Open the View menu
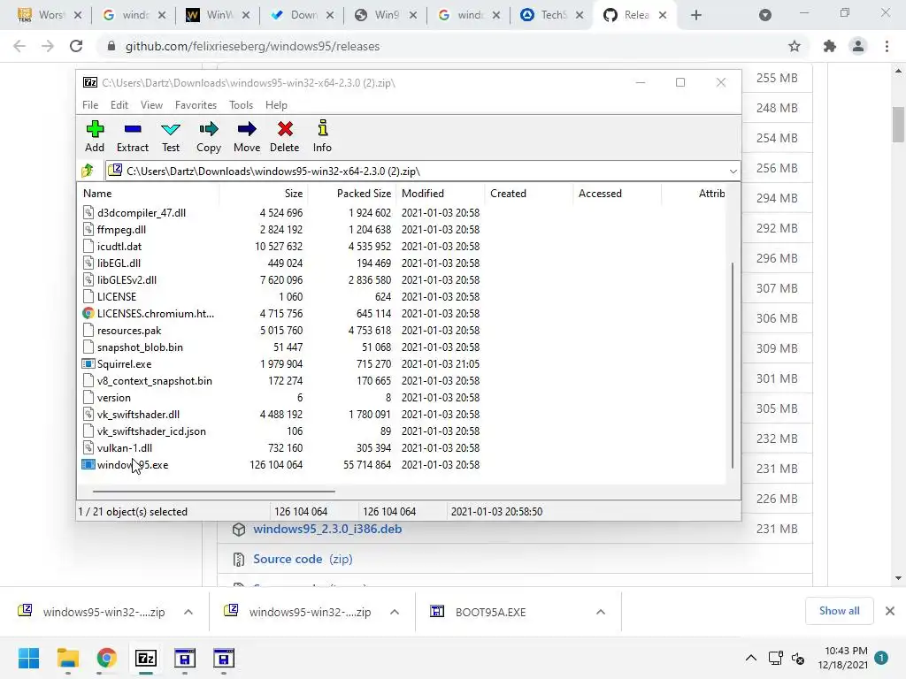This screenshot has width=906, height=679. (151, 105)
